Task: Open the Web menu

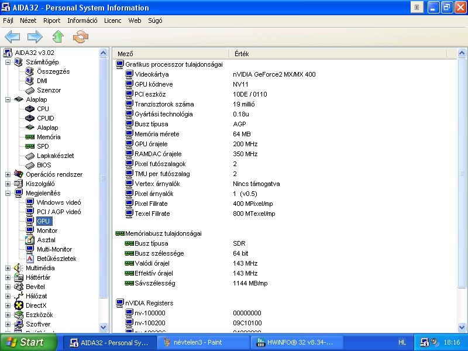Action: coord(135,20)
